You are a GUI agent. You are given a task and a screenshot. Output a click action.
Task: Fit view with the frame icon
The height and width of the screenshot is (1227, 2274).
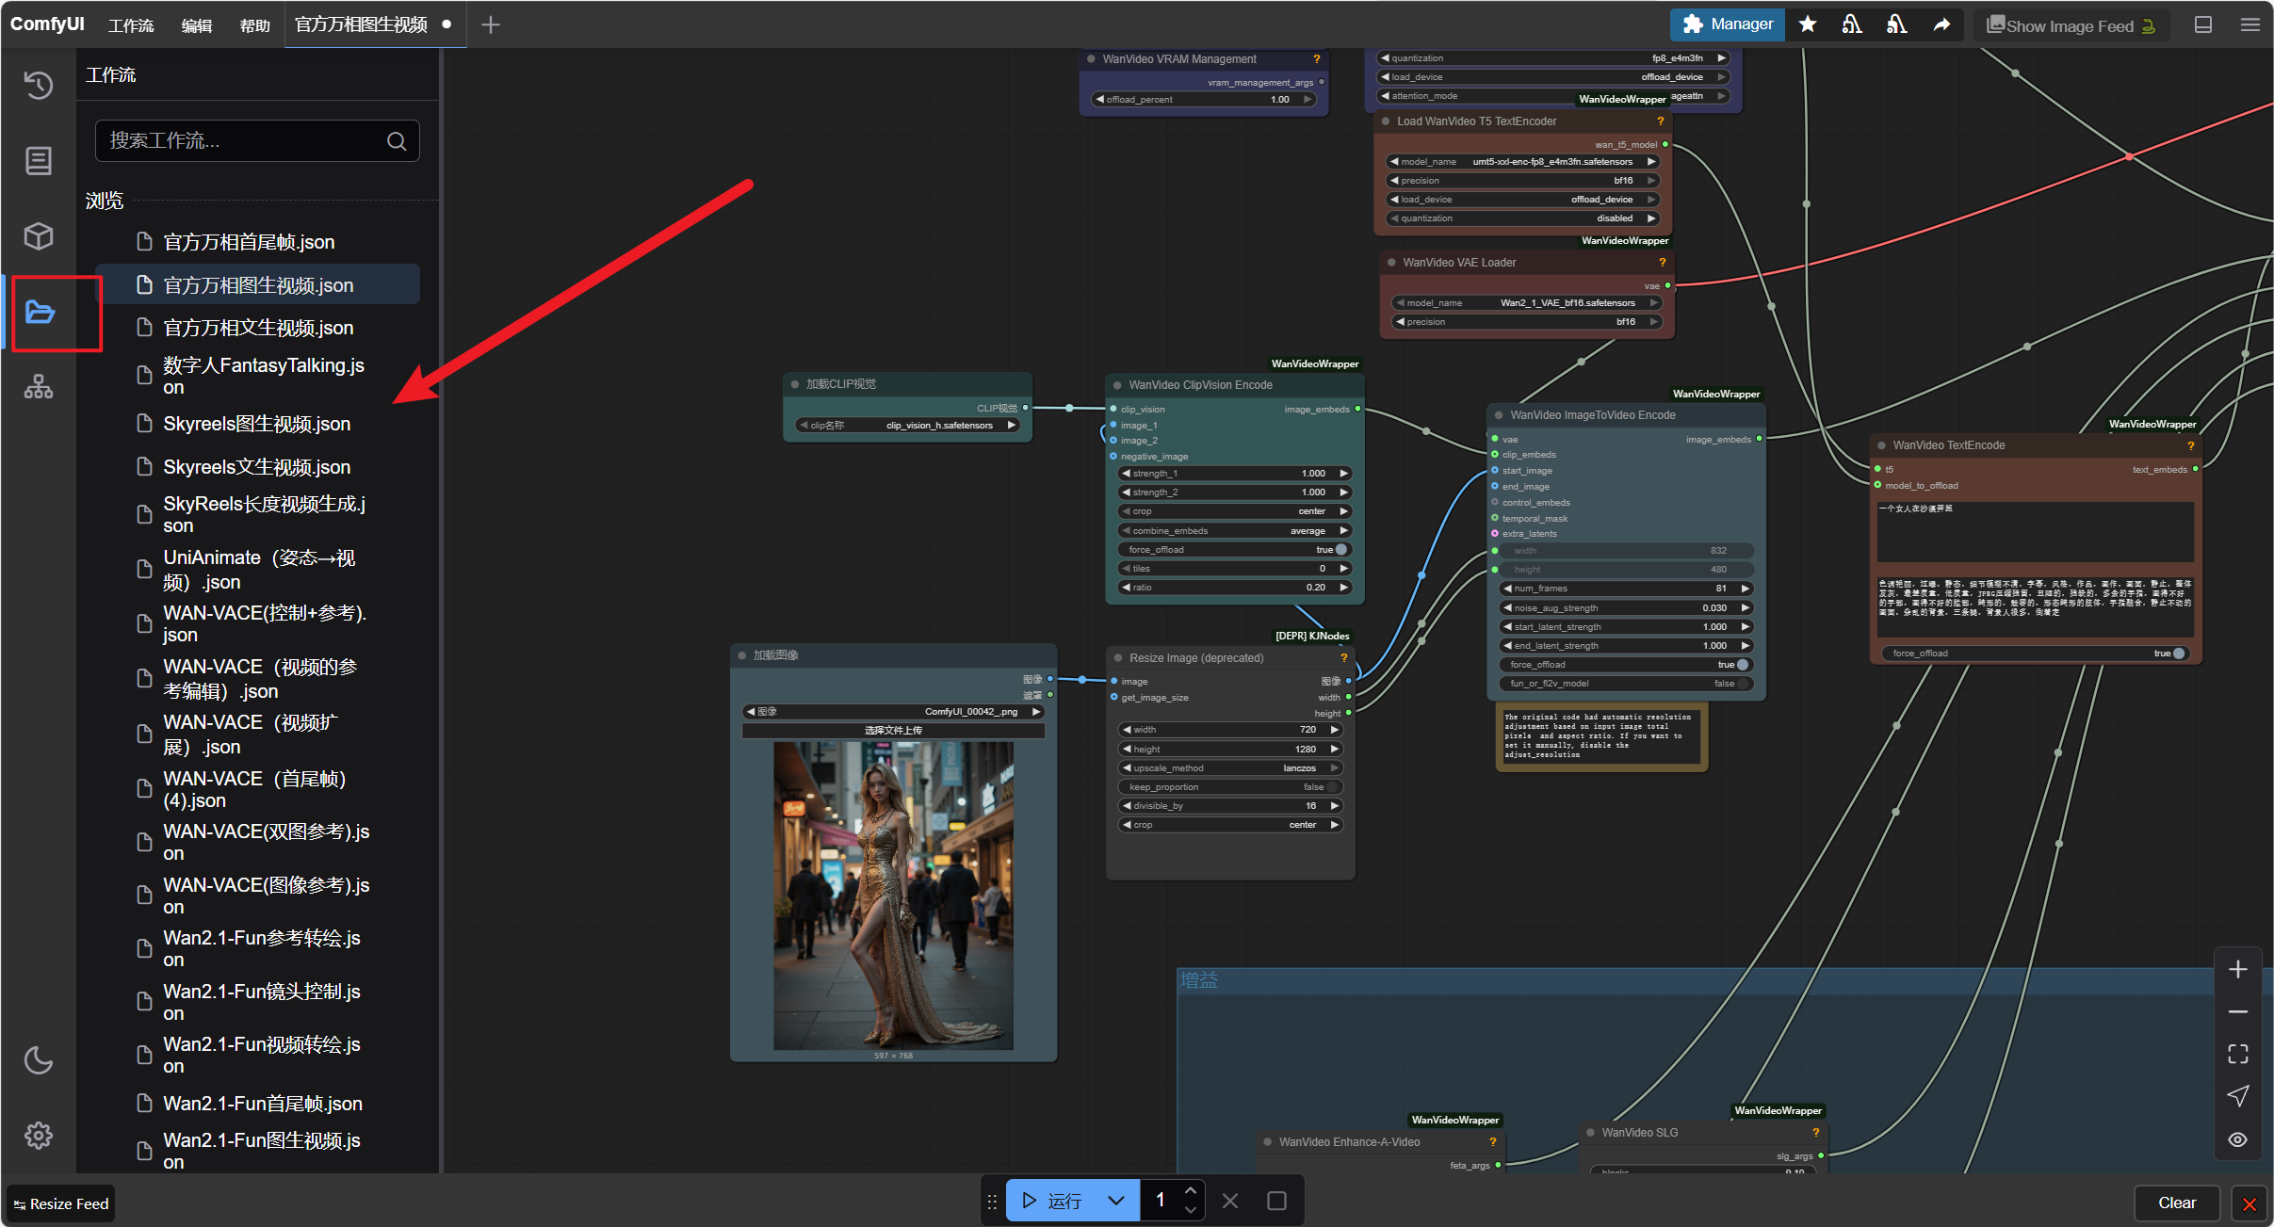tap(2238, 1054)
